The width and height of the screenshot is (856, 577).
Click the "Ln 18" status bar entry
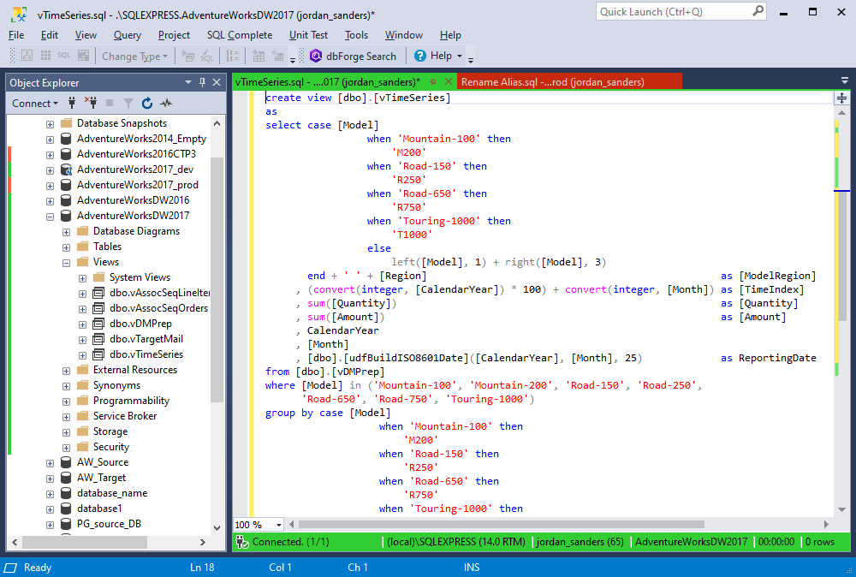point(202,568)
